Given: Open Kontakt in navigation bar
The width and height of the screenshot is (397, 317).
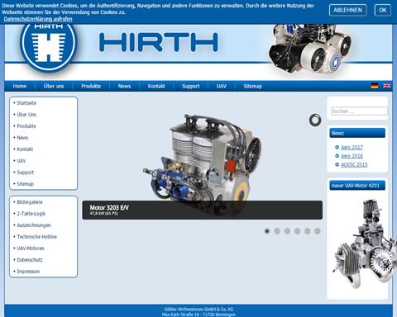Looking at the screenshot, I should click(x=156, y=86).
